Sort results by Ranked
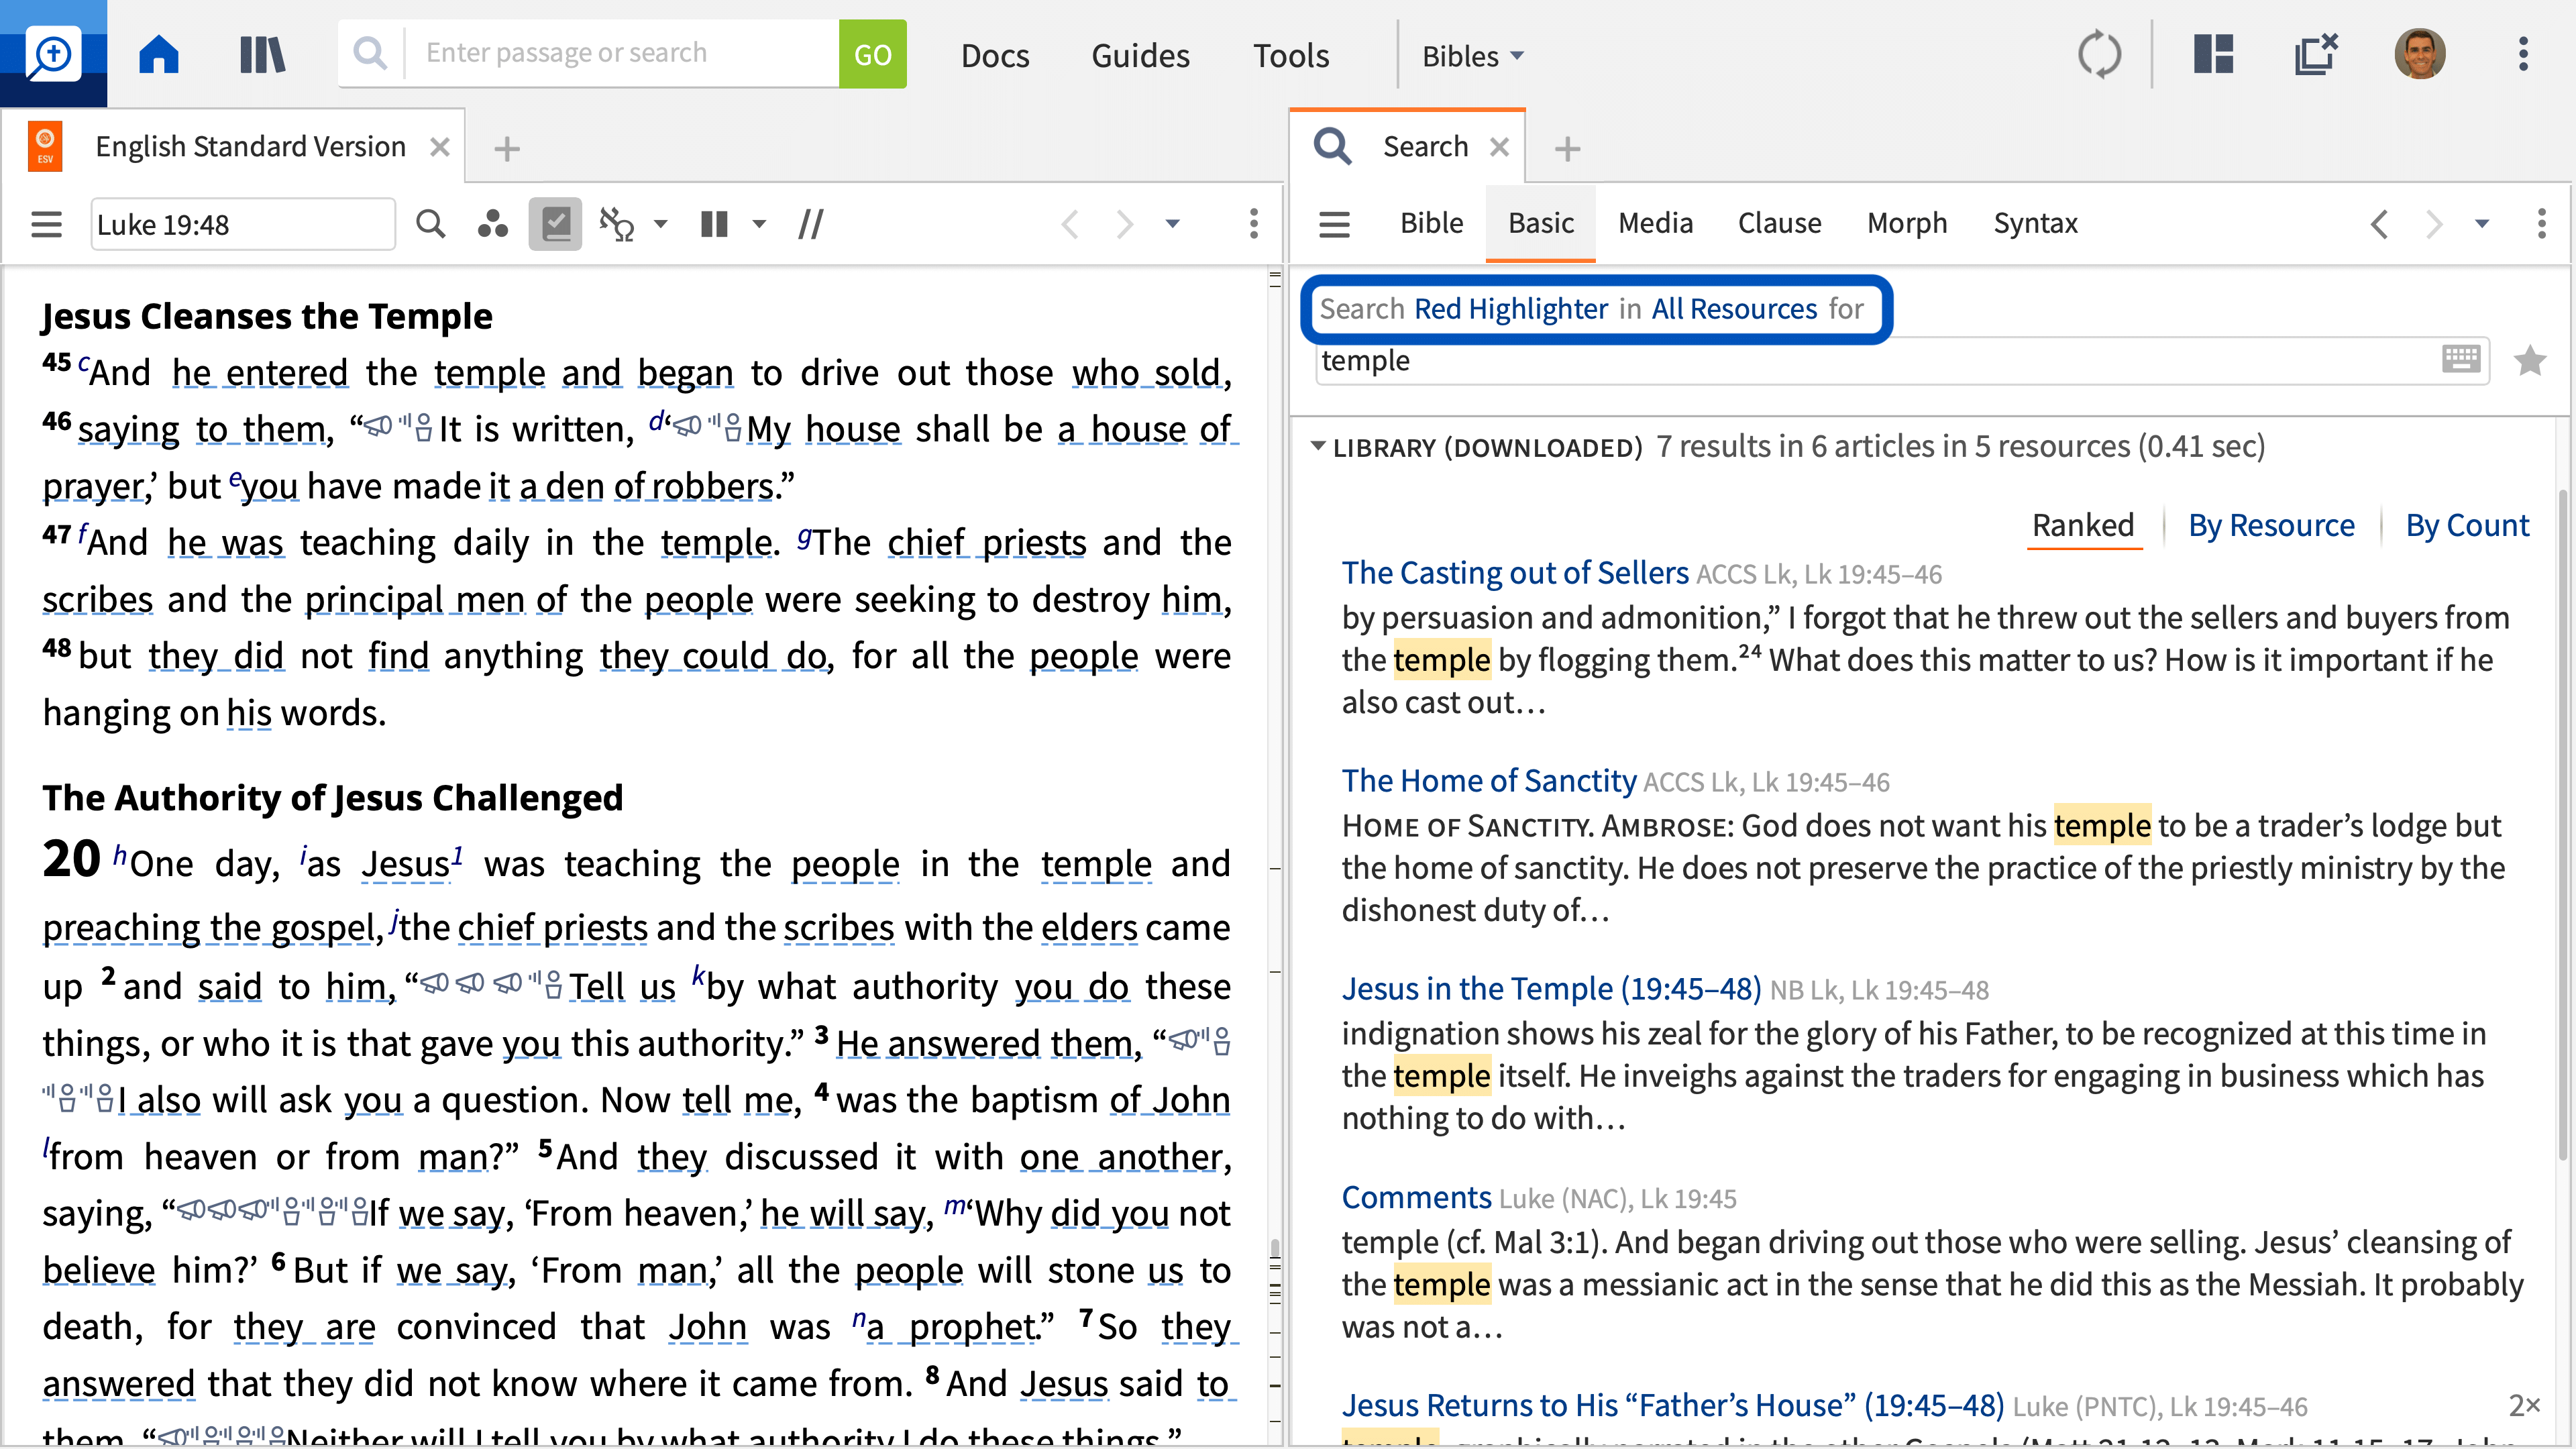Viewport: 2576px width, 1449px height. 2083,526
